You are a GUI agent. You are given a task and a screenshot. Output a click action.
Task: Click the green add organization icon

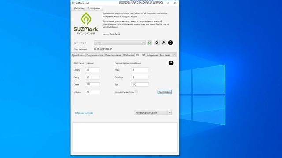[x=149, y=43]
